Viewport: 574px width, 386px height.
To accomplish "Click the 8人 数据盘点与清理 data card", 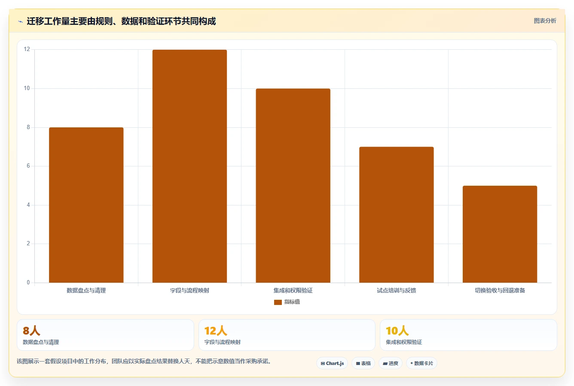I will tap(105, 335).
